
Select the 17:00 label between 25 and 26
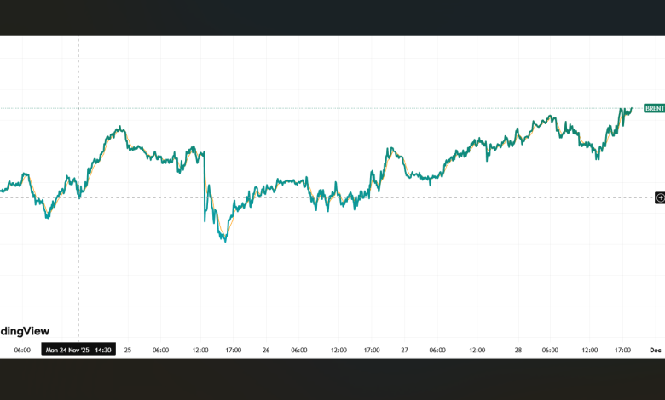click(x=234, y=350)
